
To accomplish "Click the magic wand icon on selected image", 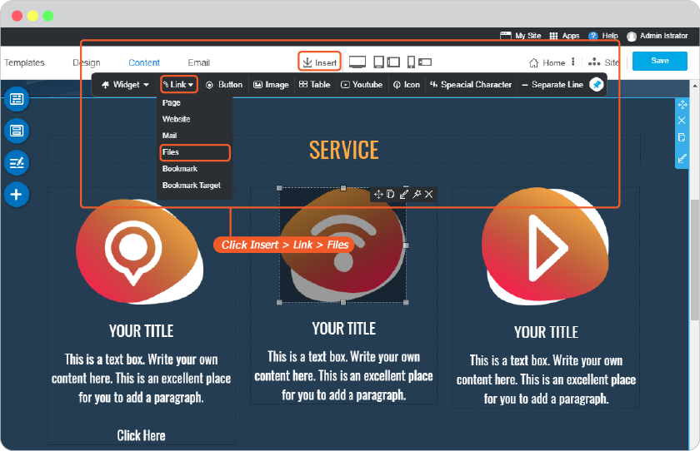I will [x=417, y=194].
